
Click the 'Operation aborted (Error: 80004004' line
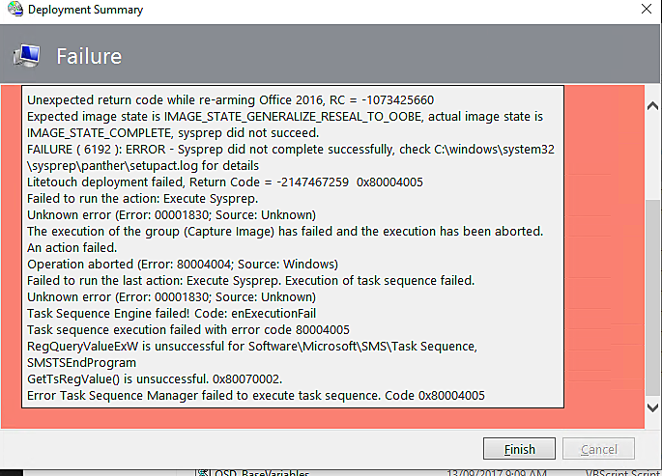[183, 265]
